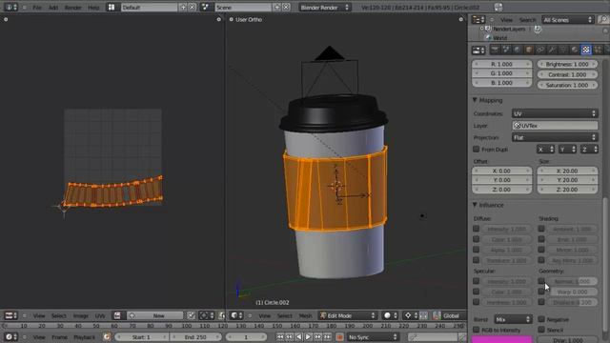Click the play animation button

pos(308,336)
